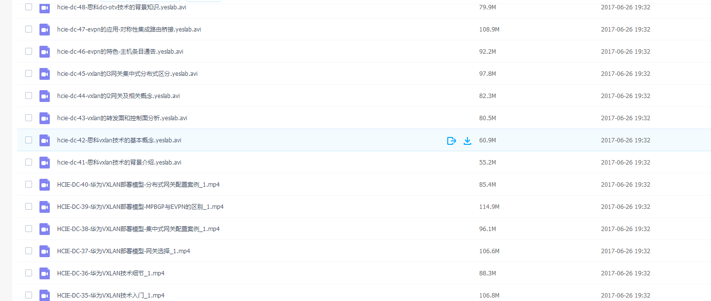Click the 108.9M size value
This screenshot has height=301, width=711.
(489, 30)
